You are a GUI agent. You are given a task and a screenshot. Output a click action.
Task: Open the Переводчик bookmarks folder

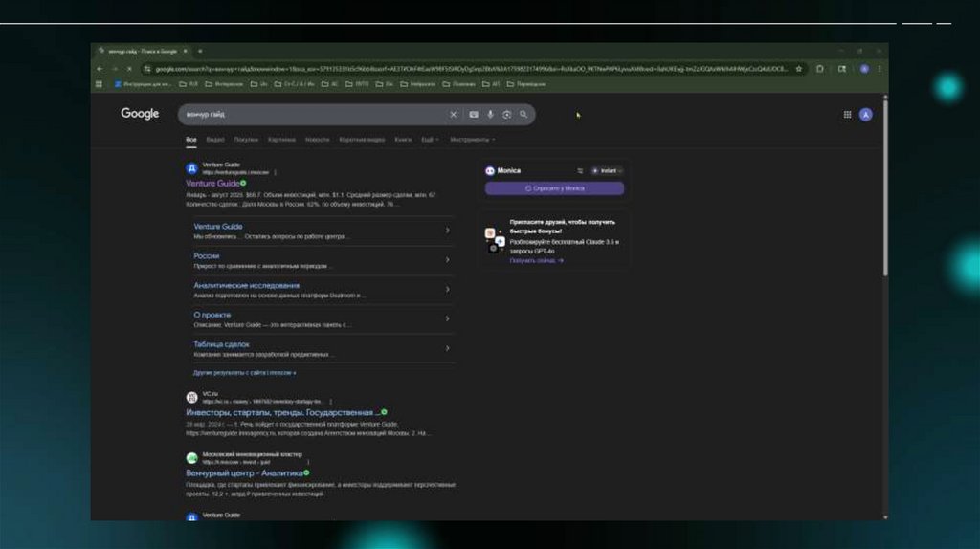pos(525,84)
